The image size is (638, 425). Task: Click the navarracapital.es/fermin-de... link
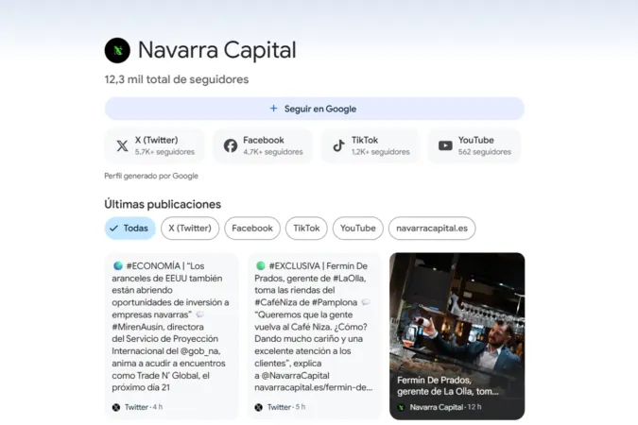click(313, 387)
